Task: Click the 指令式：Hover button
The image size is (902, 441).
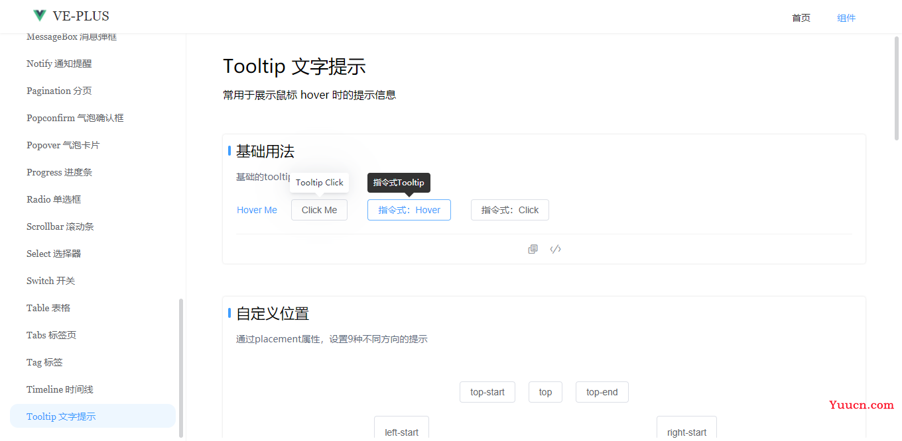Action: (x=409, y=210)
